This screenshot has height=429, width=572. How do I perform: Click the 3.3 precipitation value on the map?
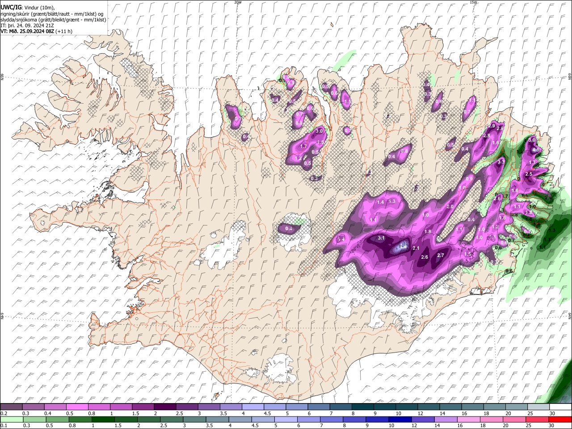pyautogui.click(x=501, y=161)
